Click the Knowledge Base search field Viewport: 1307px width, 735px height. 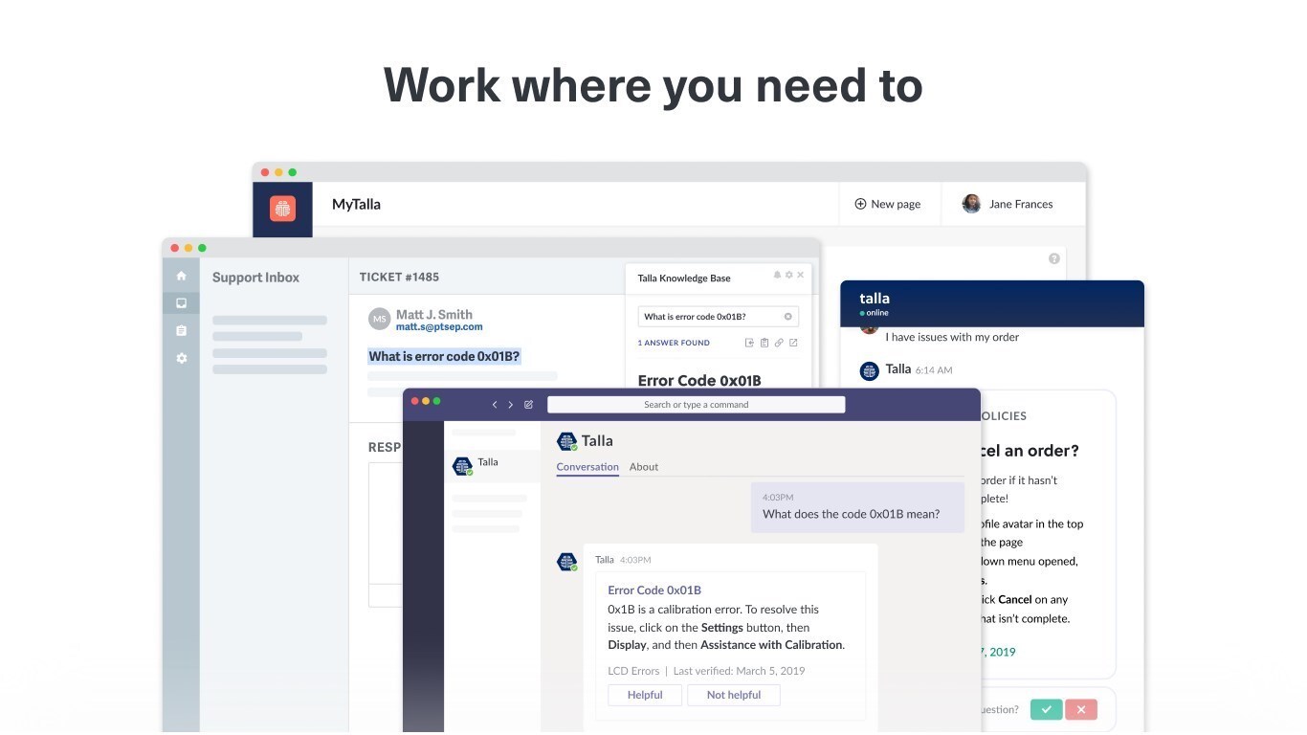[x=718, y=317]
